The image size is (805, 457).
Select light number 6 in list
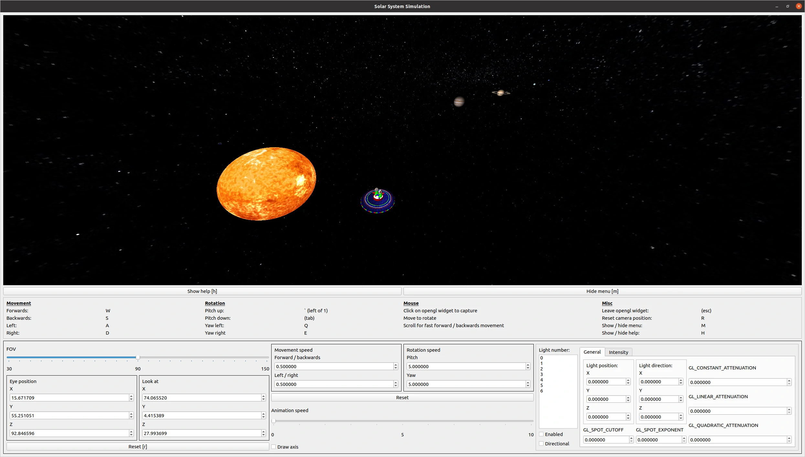click(558, 391)
